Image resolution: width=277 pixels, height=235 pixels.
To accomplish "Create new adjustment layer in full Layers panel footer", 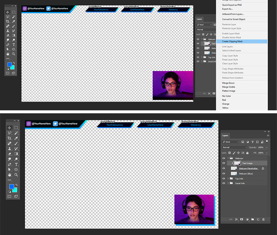I will (x=247, y=219).
